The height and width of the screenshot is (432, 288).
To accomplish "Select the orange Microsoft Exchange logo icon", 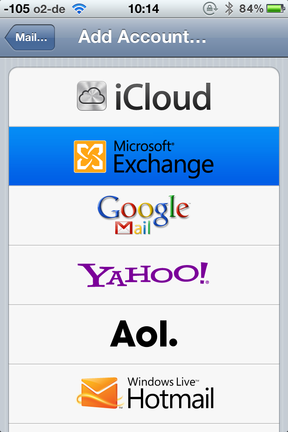I will (x=90, y=157).
